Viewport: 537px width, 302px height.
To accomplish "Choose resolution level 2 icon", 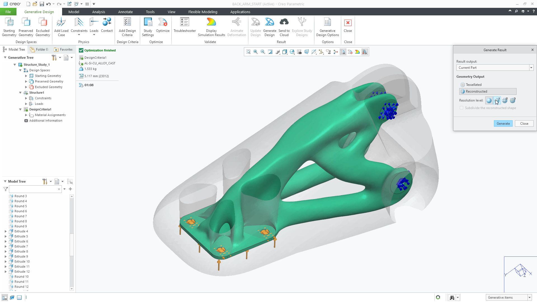I will tap(505, 100).
